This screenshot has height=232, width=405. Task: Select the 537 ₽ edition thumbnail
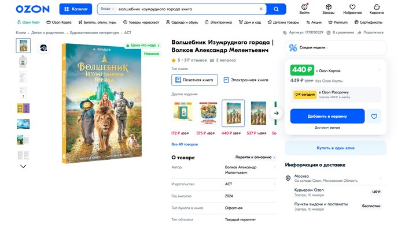pos(259,113)
